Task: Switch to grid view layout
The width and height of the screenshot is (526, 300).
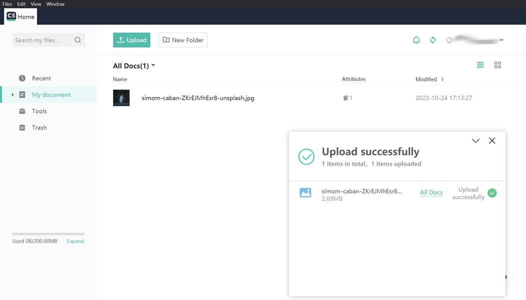Action: click(498, 65)
